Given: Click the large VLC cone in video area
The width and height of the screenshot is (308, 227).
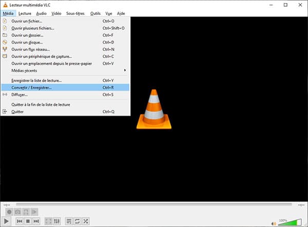Looking at the screenshot, I should 154,109.
